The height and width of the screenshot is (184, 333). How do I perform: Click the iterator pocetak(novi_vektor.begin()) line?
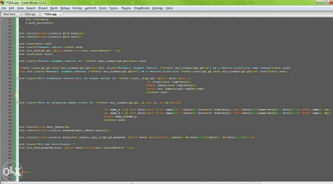65,130
